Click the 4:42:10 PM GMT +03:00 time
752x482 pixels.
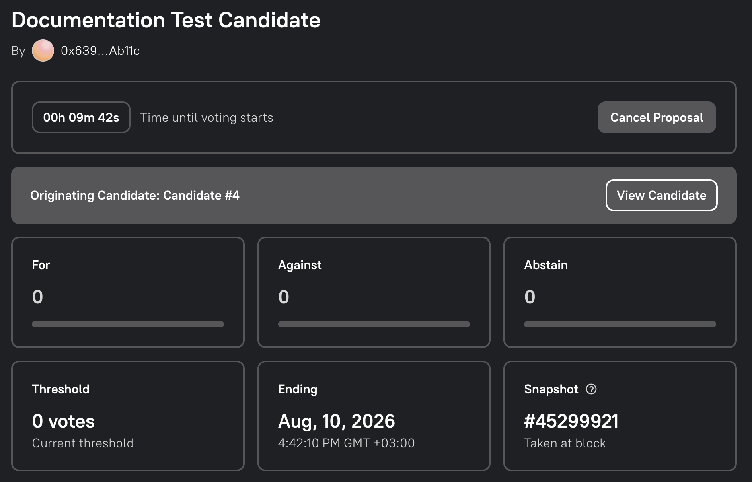pos(346,443)
